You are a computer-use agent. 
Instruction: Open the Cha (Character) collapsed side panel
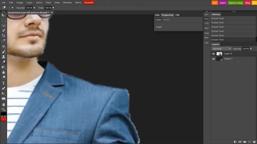coord(206,33)
